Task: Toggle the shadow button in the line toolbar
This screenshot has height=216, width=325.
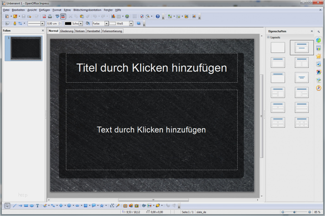Action: coord(139,23)
